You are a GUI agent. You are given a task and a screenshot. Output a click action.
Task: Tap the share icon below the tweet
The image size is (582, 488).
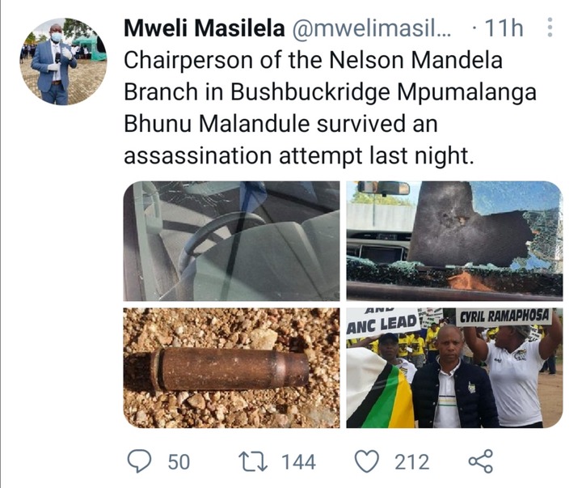(x=481, y=460)
